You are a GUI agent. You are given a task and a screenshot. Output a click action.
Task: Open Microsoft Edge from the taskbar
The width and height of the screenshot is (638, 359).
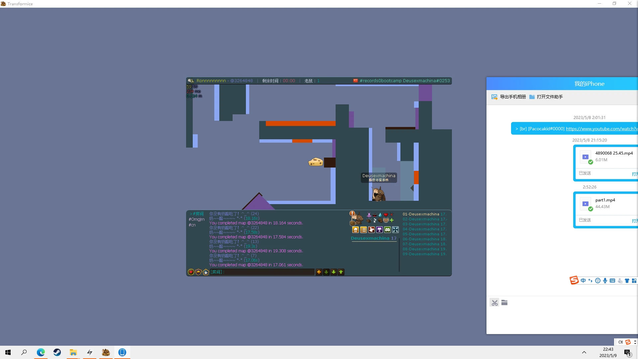click(x=41, y=352)
